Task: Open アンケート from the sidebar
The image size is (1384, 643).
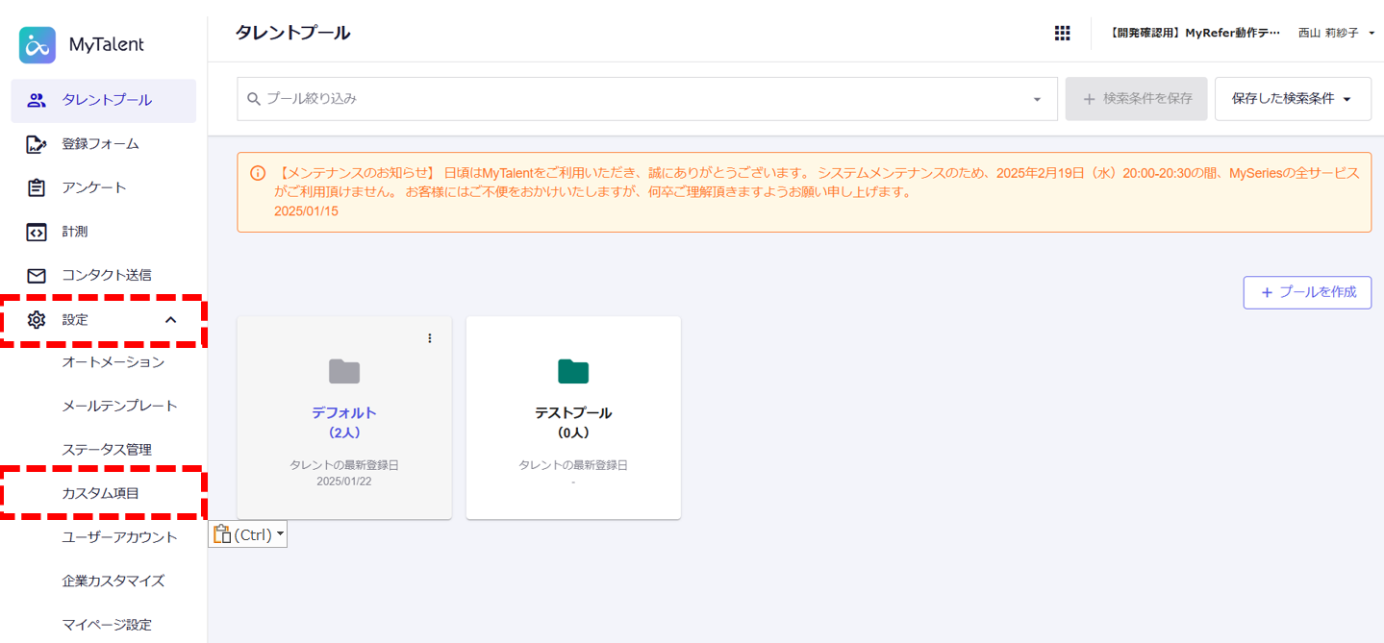Action: [94, 187]
